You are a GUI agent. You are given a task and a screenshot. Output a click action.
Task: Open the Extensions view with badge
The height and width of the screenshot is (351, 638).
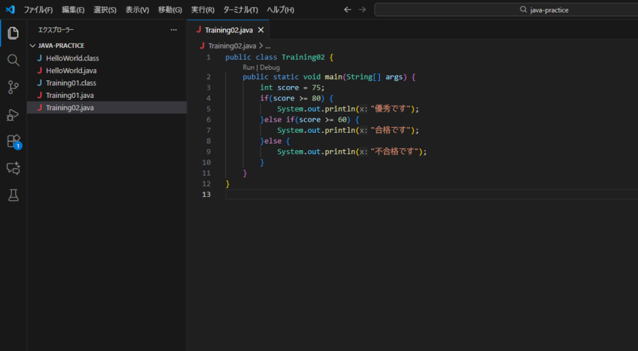click(x=13, y=142)
